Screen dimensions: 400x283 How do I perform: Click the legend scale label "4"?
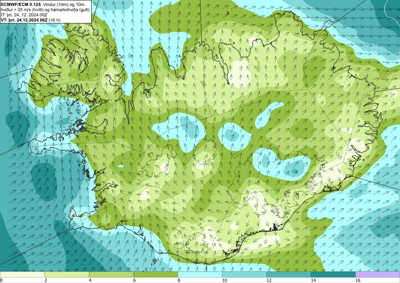(x=90, y=281)
